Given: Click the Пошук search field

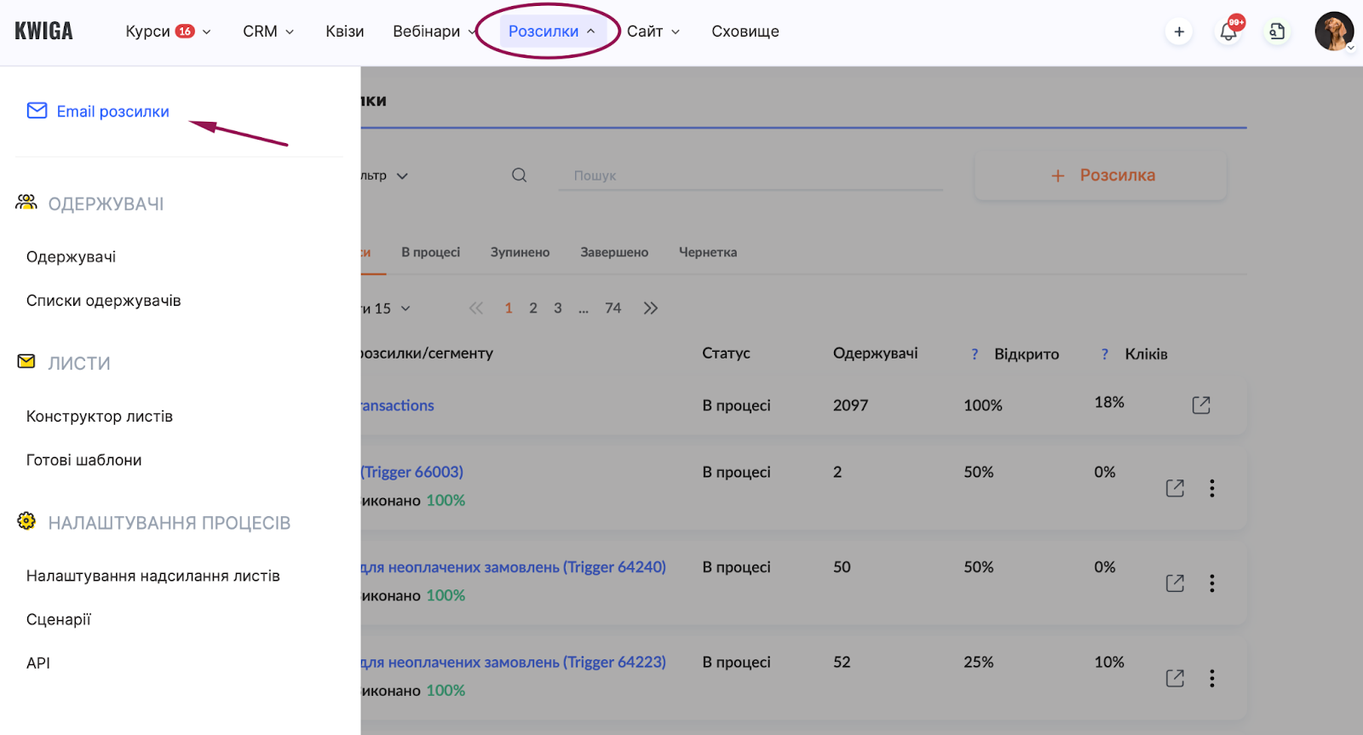Looking at the screenshot, I should [750, 175].
